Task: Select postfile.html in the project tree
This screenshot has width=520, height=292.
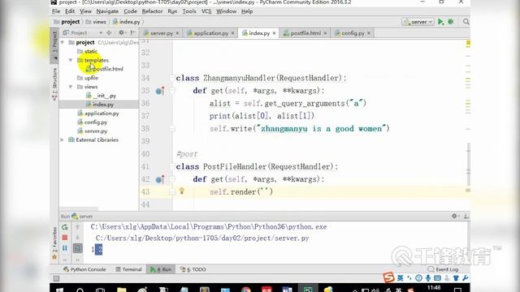Action: click(x=105, y=69)
